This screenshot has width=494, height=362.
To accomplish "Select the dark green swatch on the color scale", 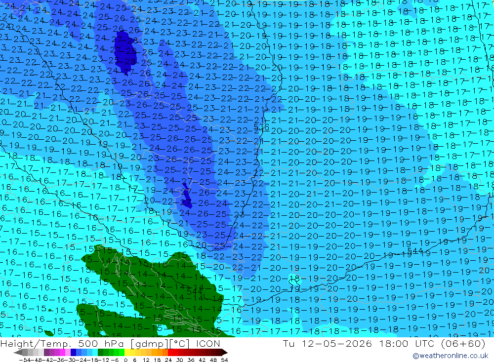I will (100, 352).
